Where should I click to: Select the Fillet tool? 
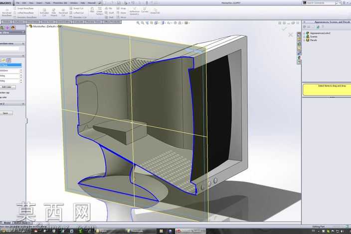(x=92, y=10)
